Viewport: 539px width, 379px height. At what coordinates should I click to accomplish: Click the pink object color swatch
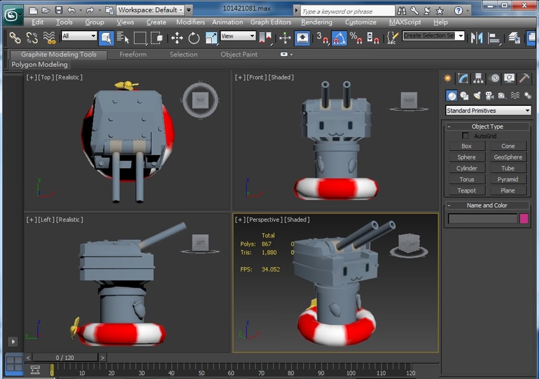pyautogui.click(x=524, y=218)
